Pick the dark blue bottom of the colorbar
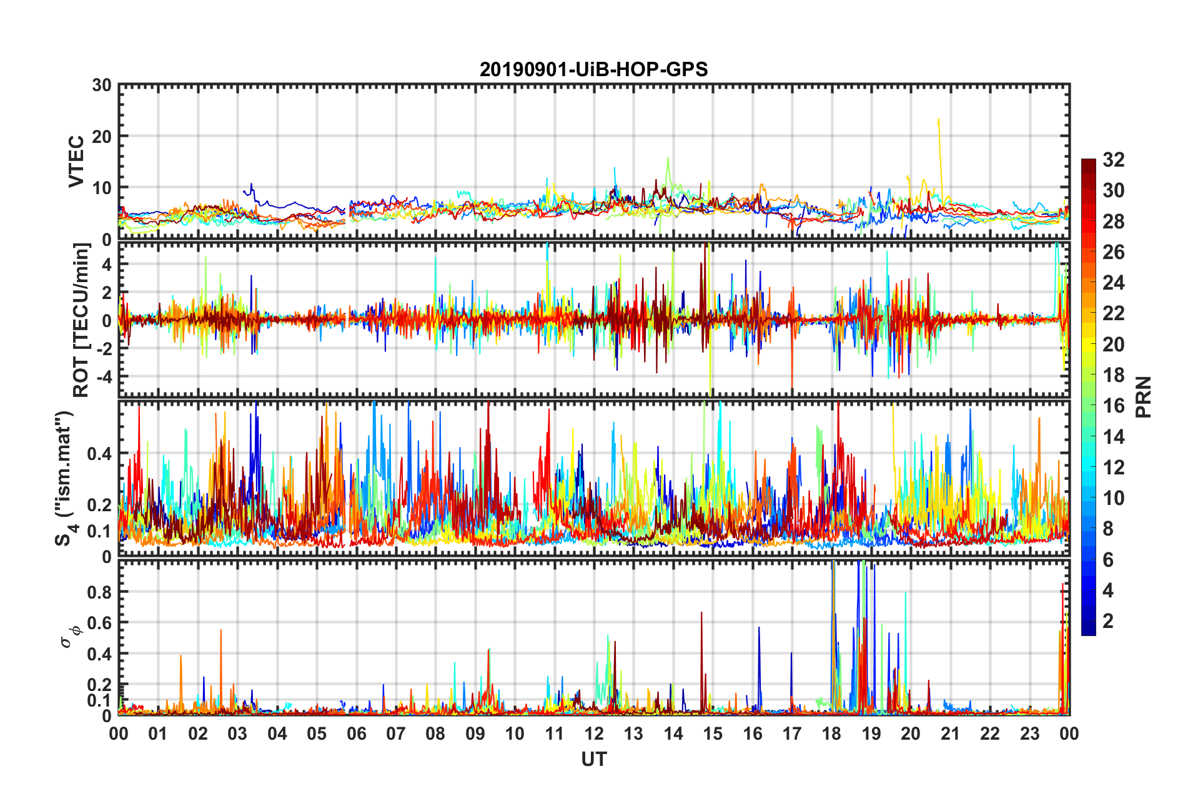The image size is (1188, 794). 1088,630
